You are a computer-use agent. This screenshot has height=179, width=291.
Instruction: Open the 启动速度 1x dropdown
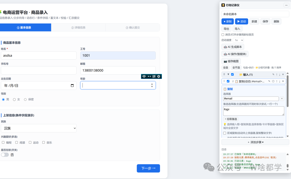[238, 40]
